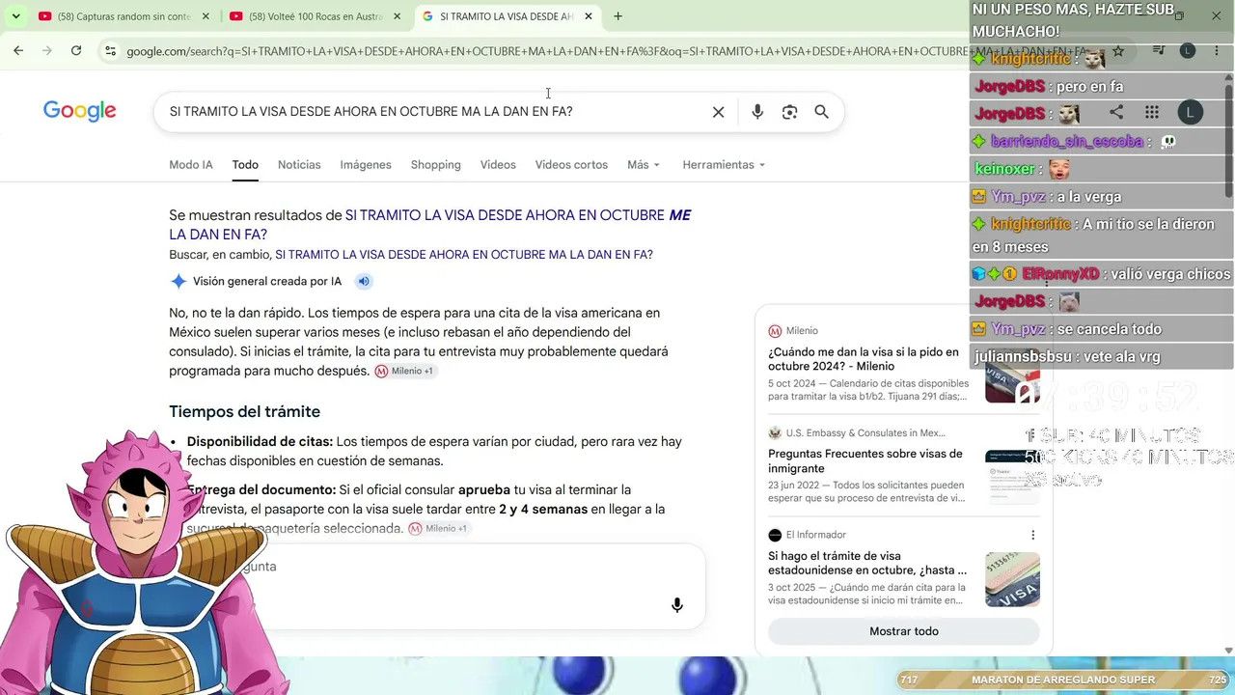Click the 'Milenio +1' source chip after first paragraph

click(x=404, y=372)
